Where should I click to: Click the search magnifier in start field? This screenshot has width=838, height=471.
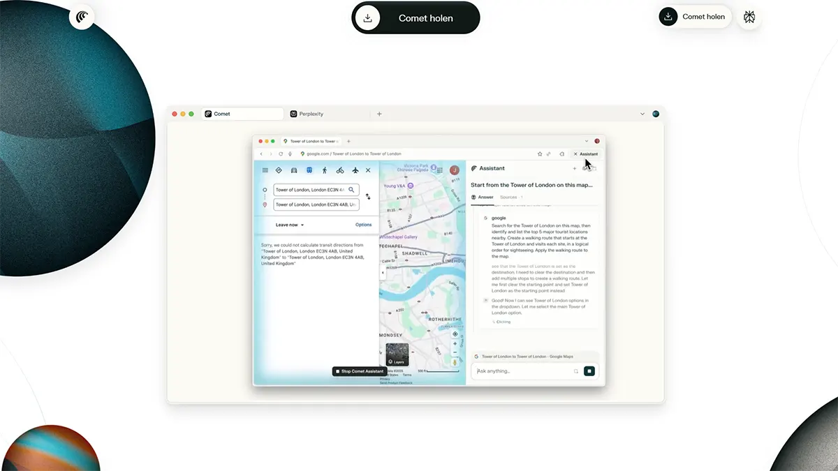[352, 190]
